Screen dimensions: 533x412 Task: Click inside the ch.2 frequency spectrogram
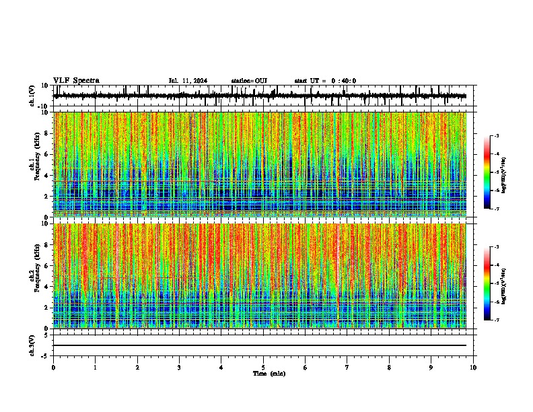[x=260, y=276]
